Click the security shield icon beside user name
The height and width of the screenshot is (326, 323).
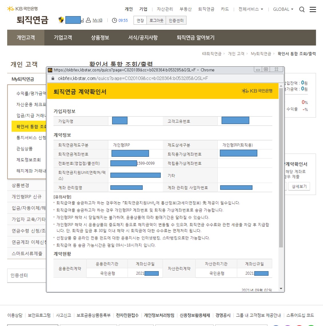(61, 20)
